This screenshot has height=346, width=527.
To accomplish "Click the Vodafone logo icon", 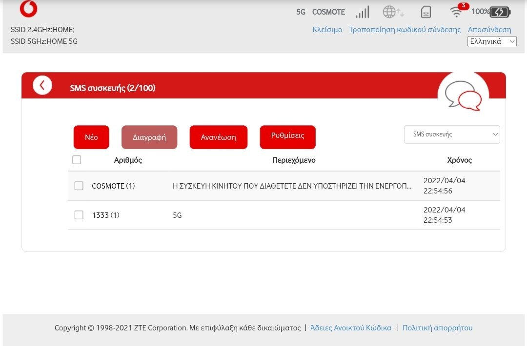I will point(29,8).
